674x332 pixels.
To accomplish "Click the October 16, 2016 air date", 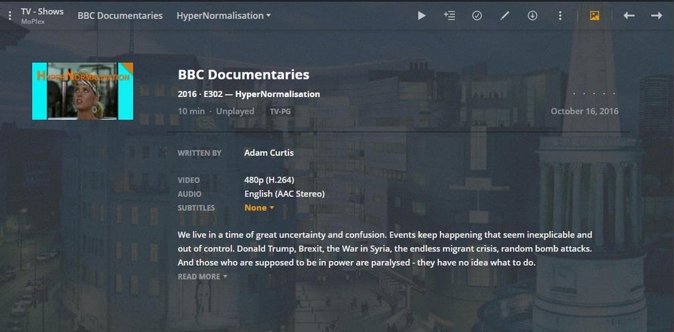I will click(584, 111).
